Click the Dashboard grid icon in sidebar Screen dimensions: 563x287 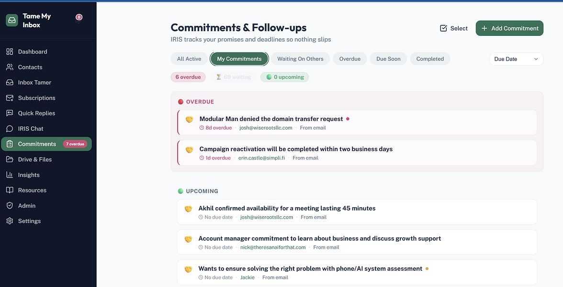coord(10,52)
